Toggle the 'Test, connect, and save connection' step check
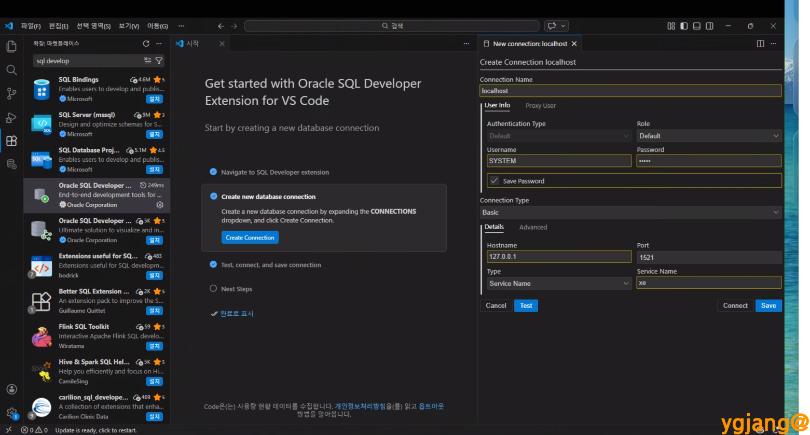 point(213,264)
